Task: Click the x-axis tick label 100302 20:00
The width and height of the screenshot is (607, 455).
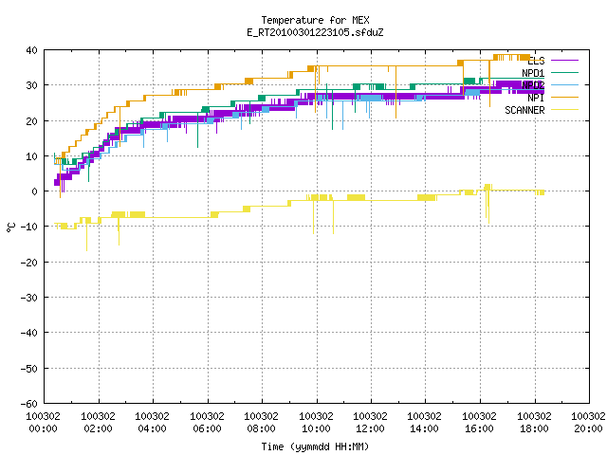Action: pos(588,422)
